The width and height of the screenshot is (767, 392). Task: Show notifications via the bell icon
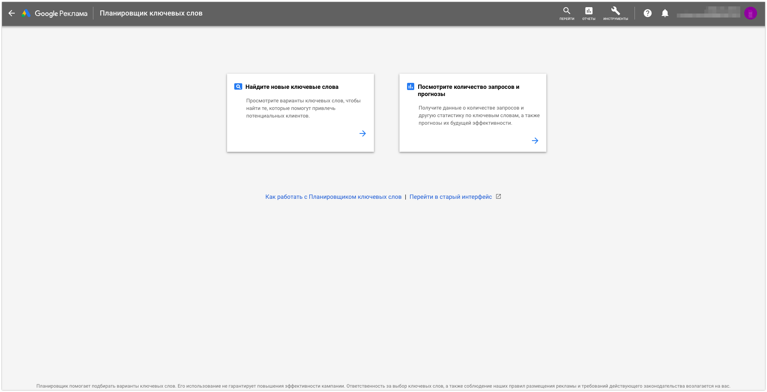pyautogui.click(x=665, y=13)
